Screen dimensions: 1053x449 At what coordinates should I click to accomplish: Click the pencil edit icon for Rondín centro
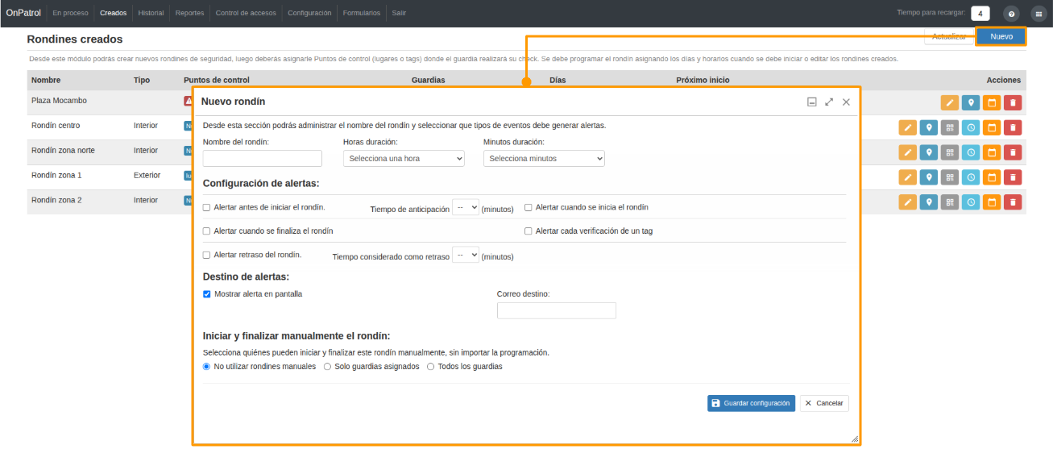pyautogui.click(x=908, y=127)
